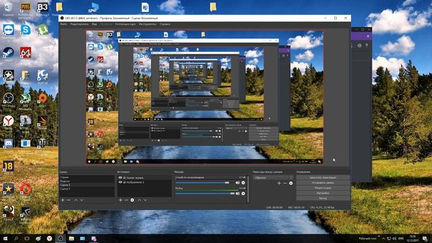432x243 pixels.
Task: Open the OBS Studio desktop shortcut
Action: click(8, 99)
